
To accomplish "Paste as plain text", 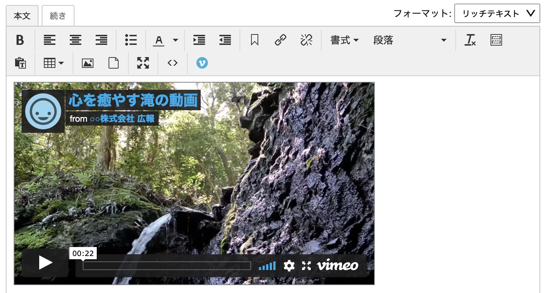I will (20, 63).
